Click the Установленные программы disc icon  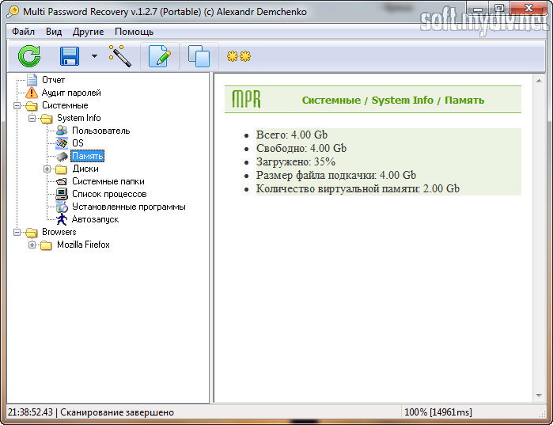coord(62,207)
